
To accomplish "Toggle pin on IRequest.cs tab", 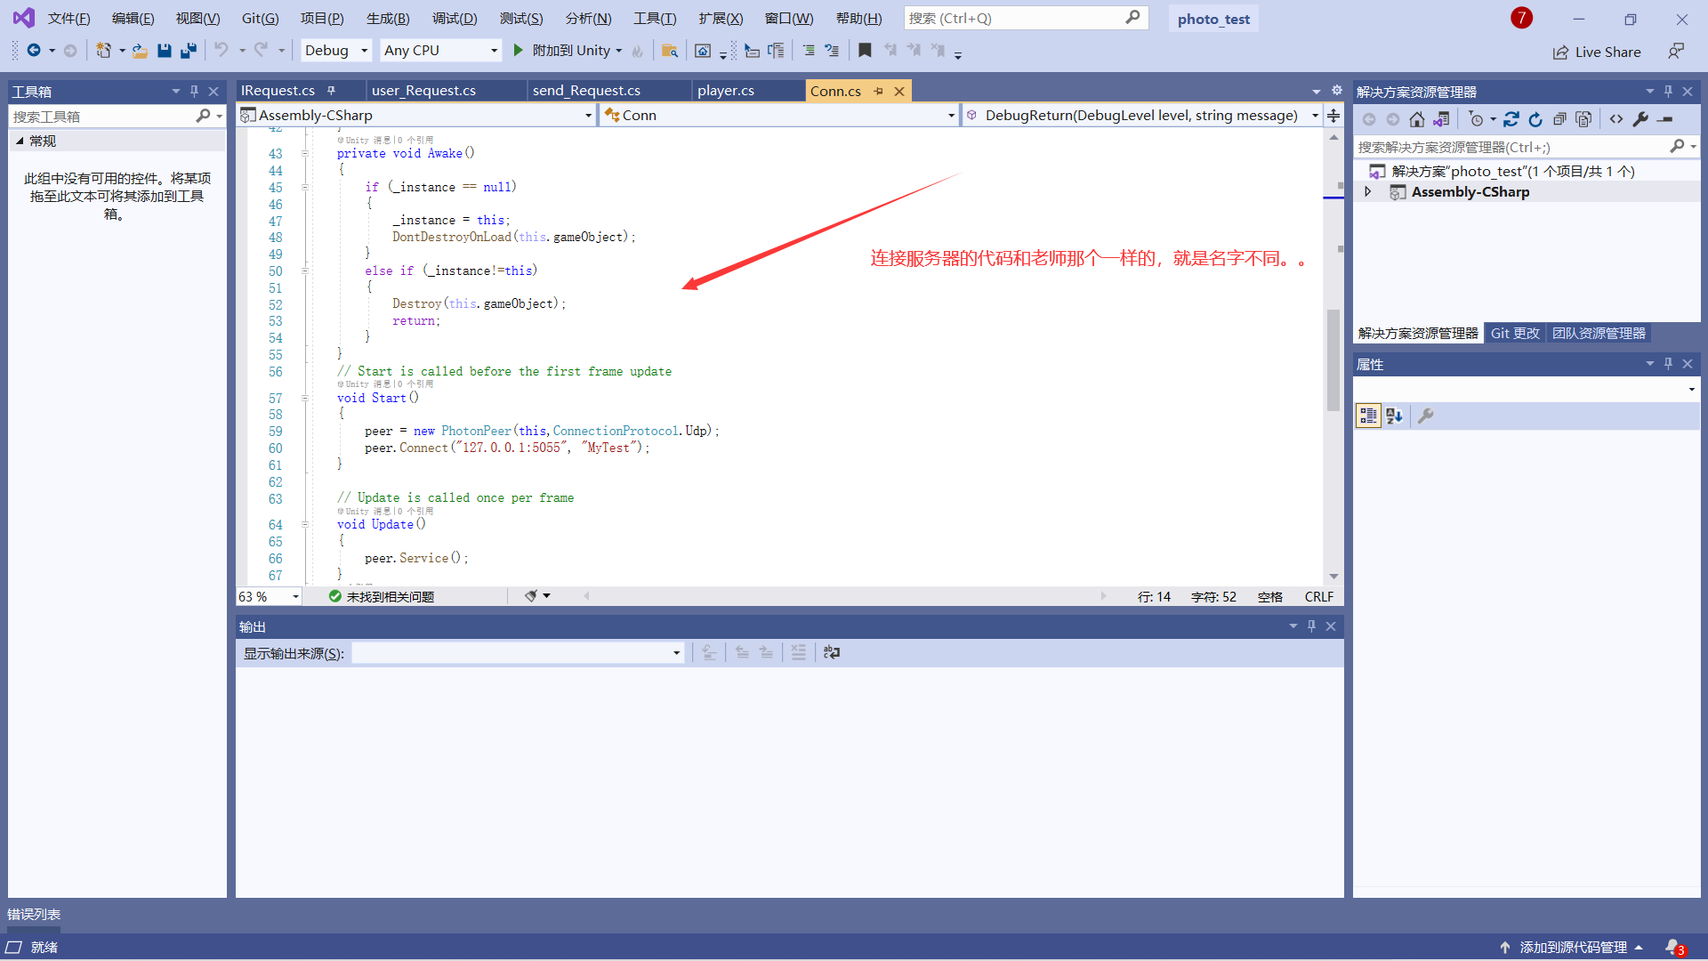I will 331,91.
